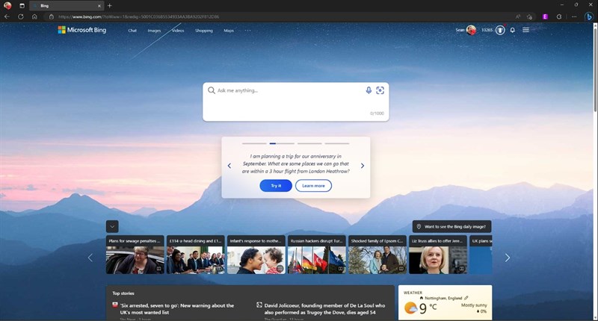Expand more Bing navigation options ellipsis
This screenshot has height=321, width=598.
248,31
